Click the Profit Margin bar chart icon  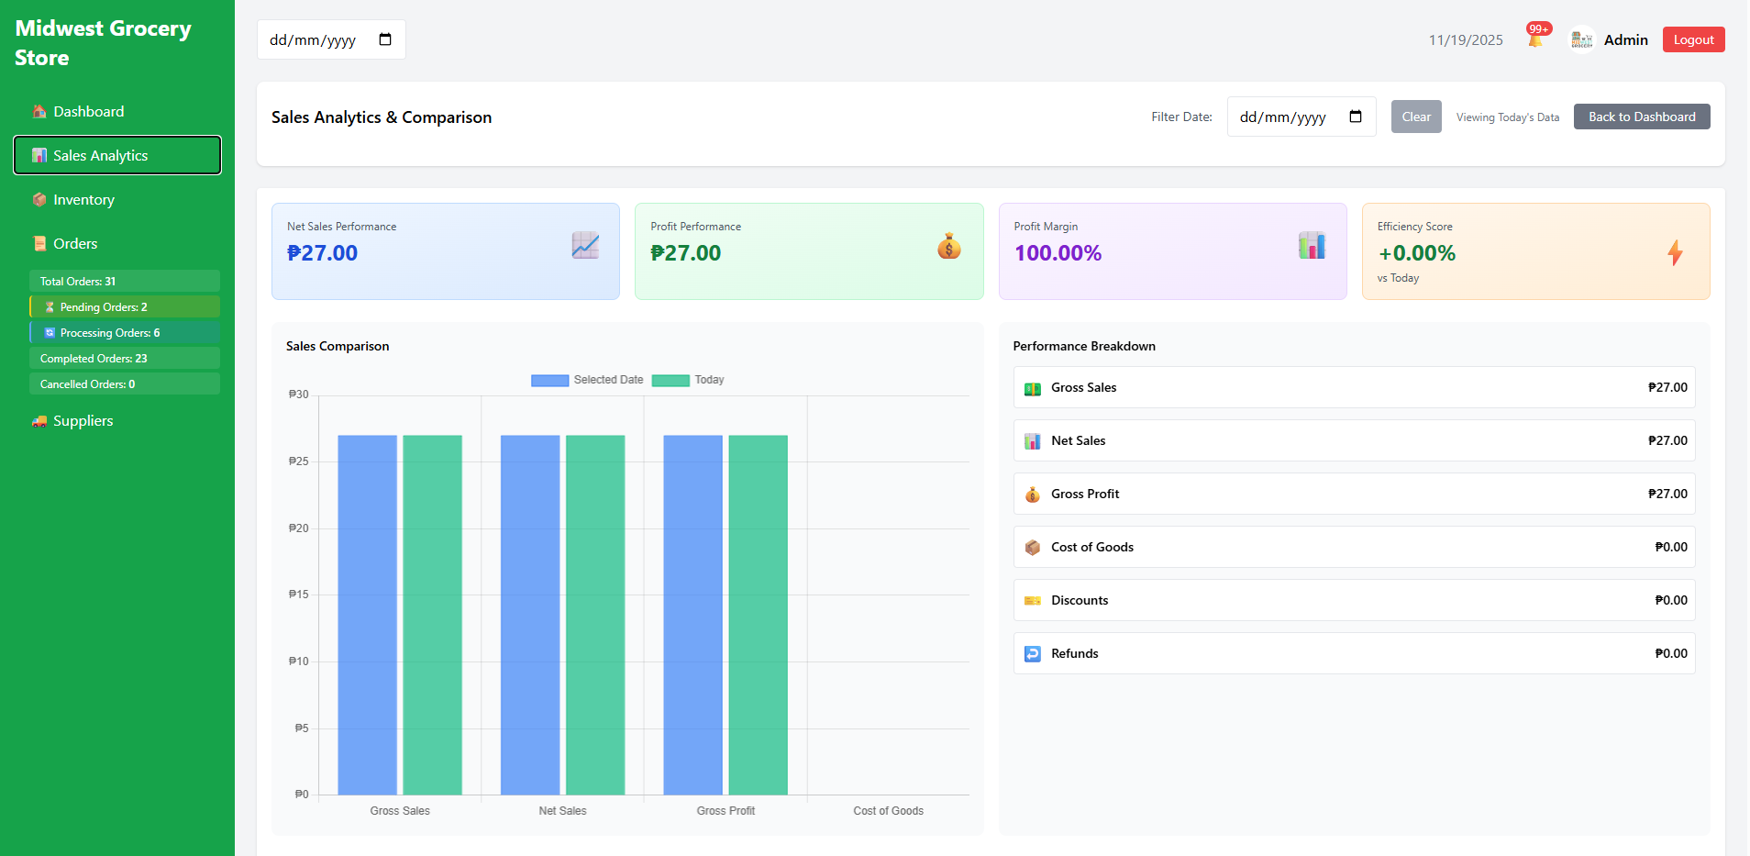pos(1312,245)
